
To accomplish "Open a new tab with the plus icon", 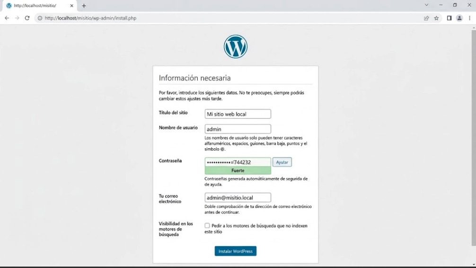I will 84,6.
